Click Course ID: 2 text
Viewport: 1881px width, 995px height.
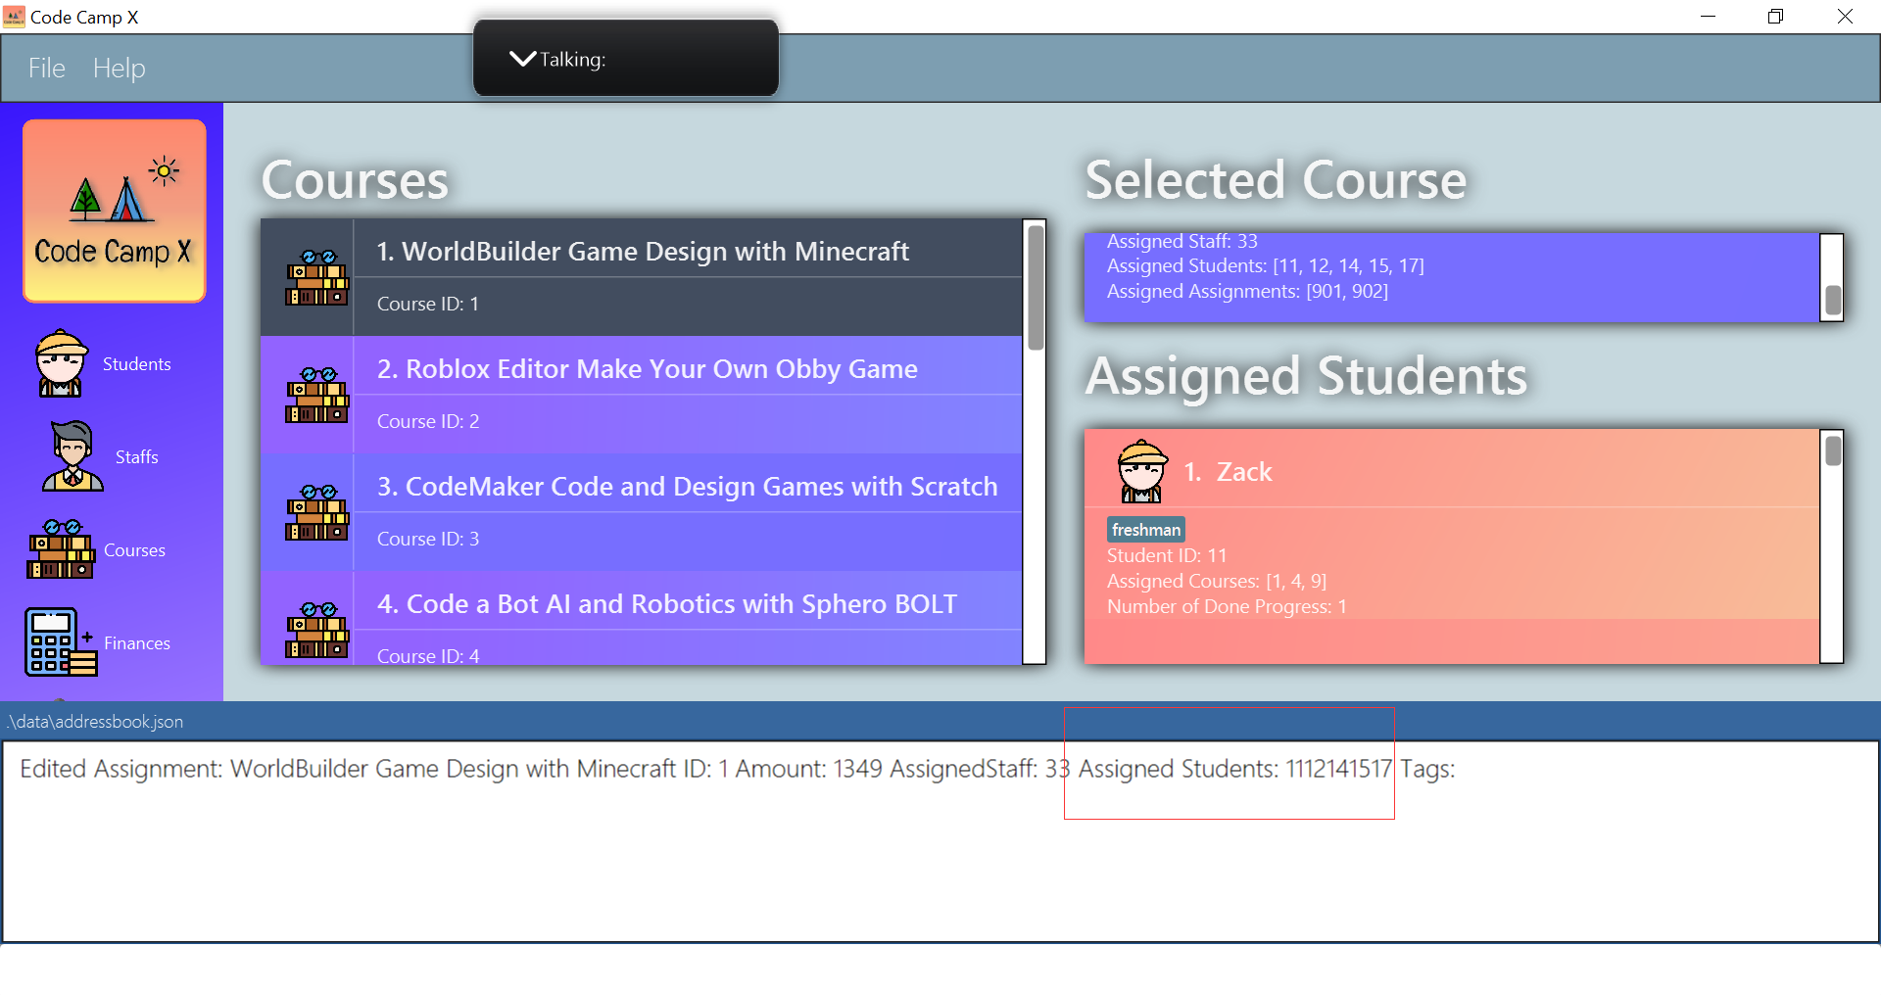tap(428, 421)
